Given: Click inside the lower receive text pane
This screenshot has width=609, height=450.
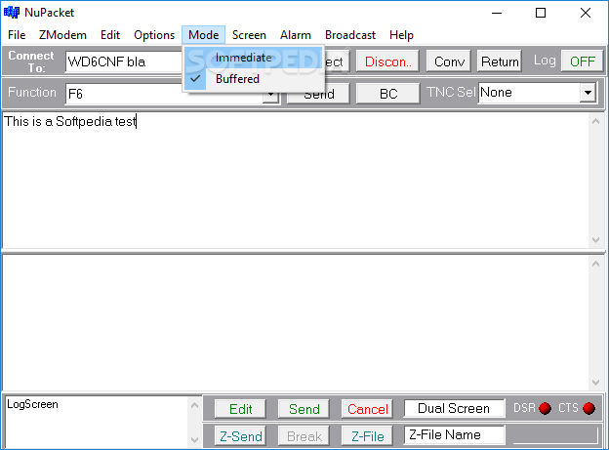Looking at the screenshot, I should click(295, 322).
